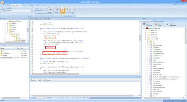This screenshot has height=102, width=187.
Task: Close the Information panel
Action: [140, 77]
